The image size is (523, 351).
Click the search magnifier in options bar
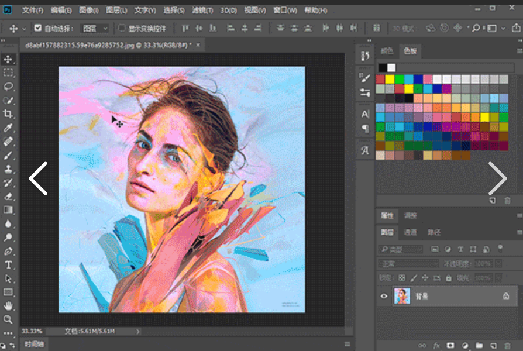[x=476, y=28]
